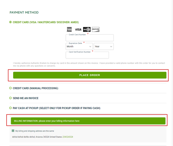This screenshot has width=173, height=146.
Task: Click the 'Send Me An Invoice' label text
Action: pos(26,98)
